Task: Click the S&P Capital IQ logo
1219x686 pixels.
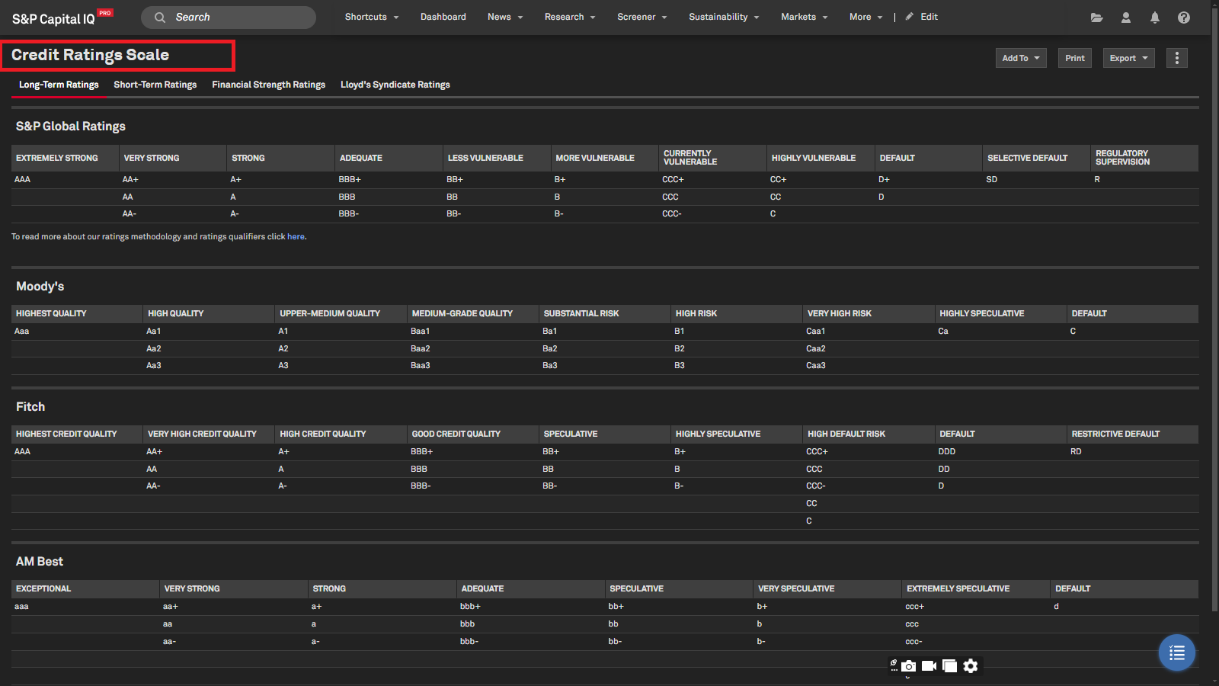Action: (53, 18)
